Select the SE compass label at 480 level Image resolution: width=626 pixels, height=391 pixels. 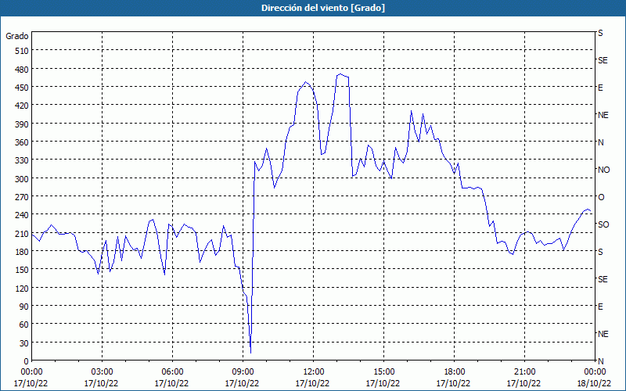(x=603, y=60)
